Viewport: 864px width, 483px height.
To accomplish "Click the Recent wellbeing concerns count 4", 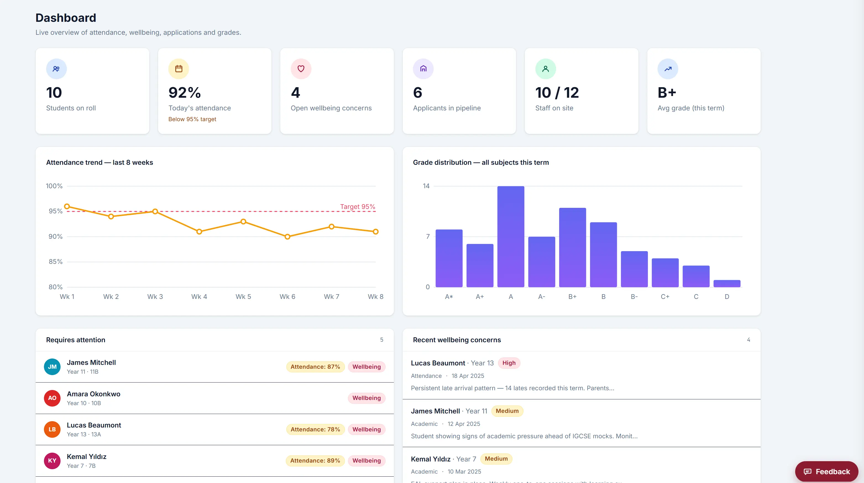I will click(749, 340).
